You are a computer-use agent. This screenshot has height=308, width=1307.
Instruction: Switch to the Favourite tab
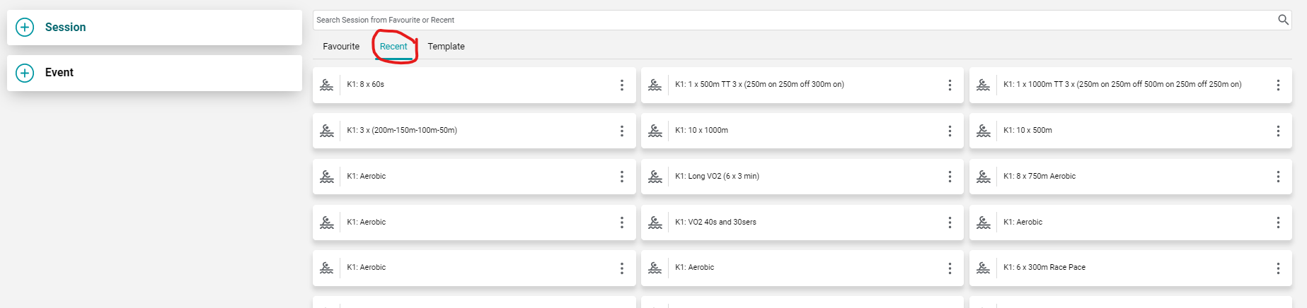341,47
